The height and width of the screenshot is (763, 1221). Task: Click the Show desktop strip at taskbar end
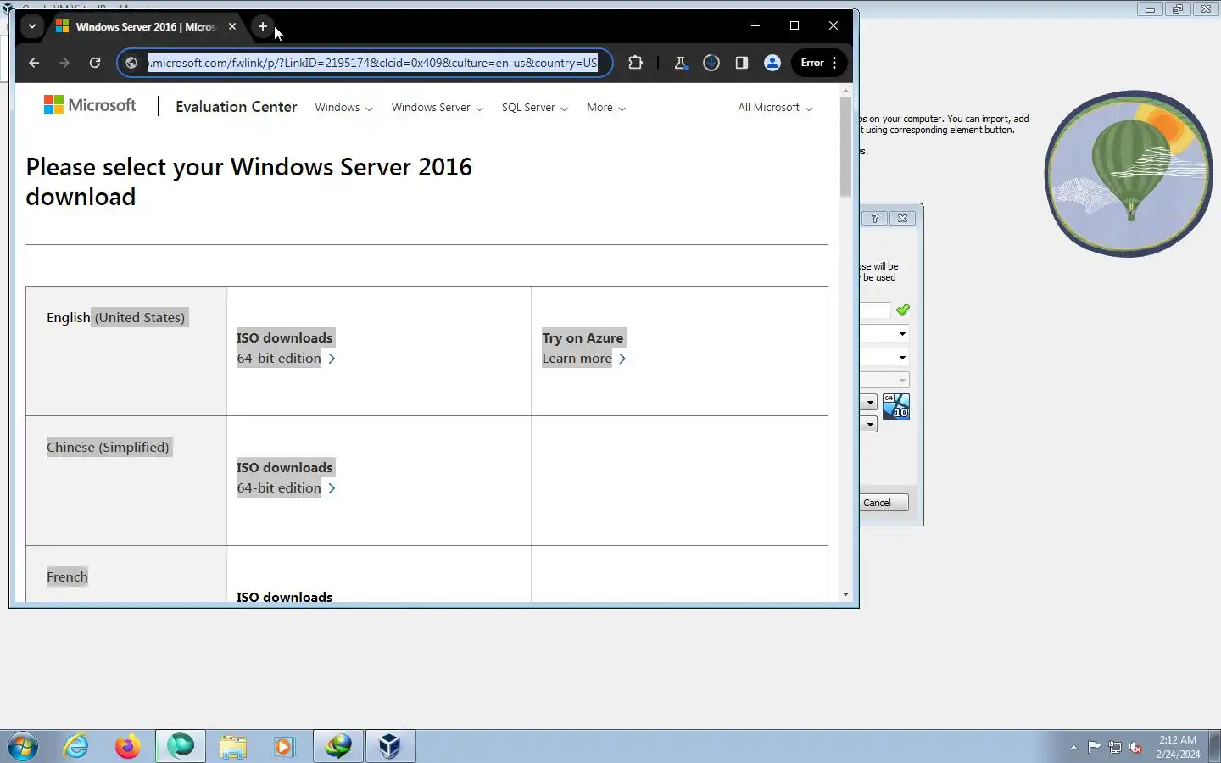(1214, 747)
